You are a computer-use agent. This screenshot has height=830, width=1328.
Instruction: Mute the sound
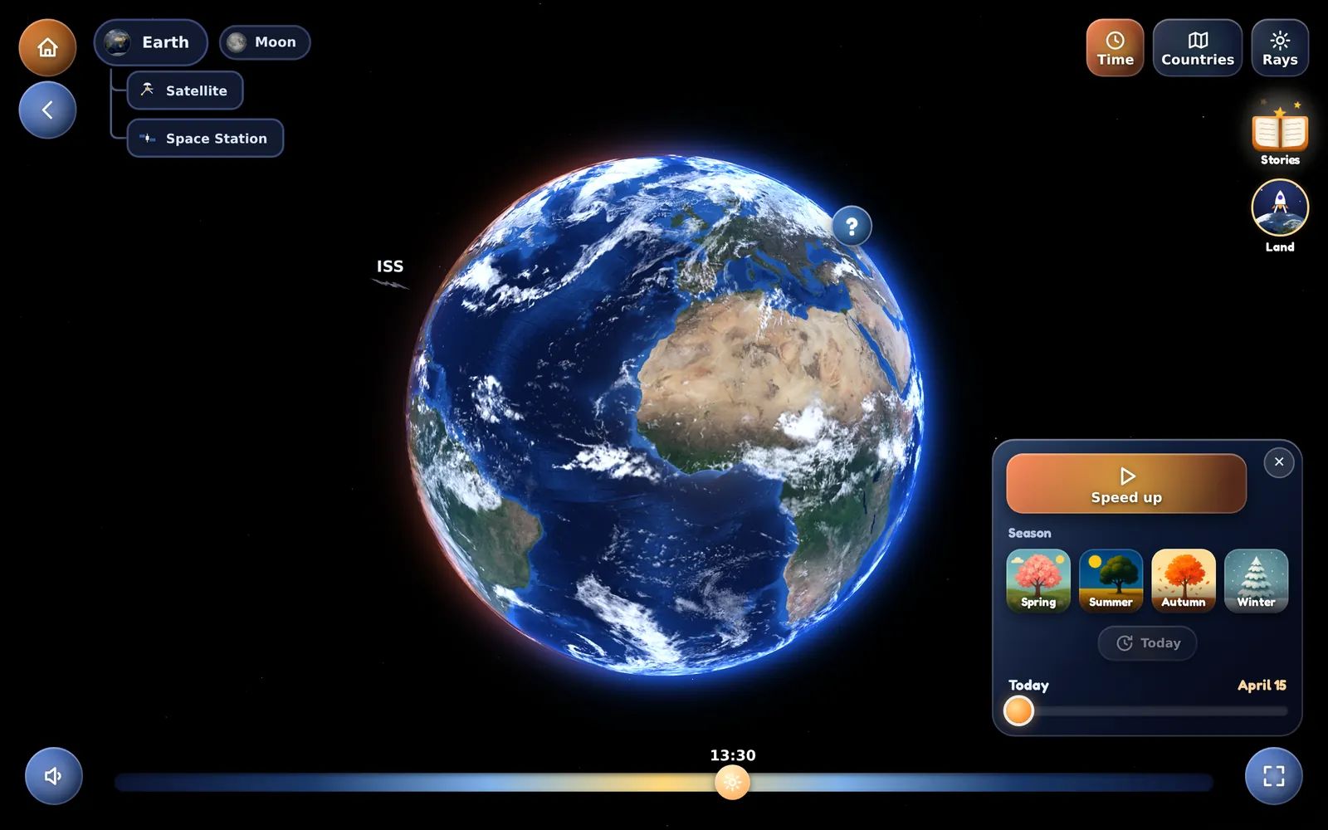click(54, 776)
